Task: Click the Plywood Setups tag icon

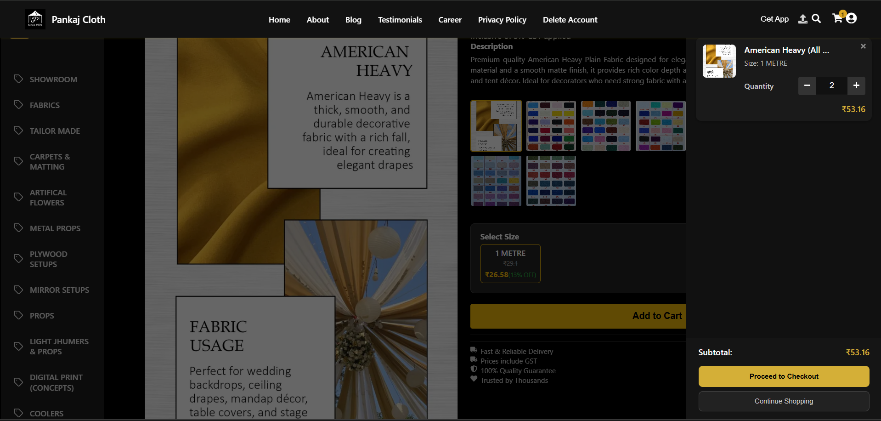Action: point(18,259)
